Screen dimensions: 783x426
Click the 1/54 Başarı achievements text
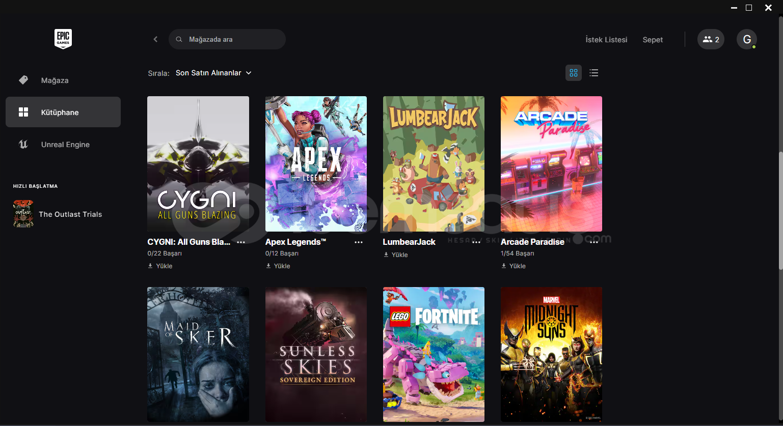tap(518, 253)
